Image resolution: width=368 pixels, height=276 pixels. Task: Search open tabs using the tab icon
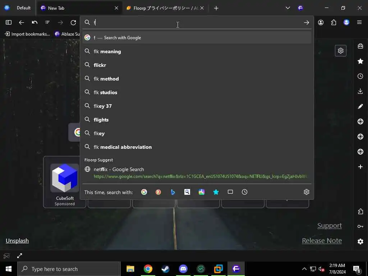[x=230, y=192]
